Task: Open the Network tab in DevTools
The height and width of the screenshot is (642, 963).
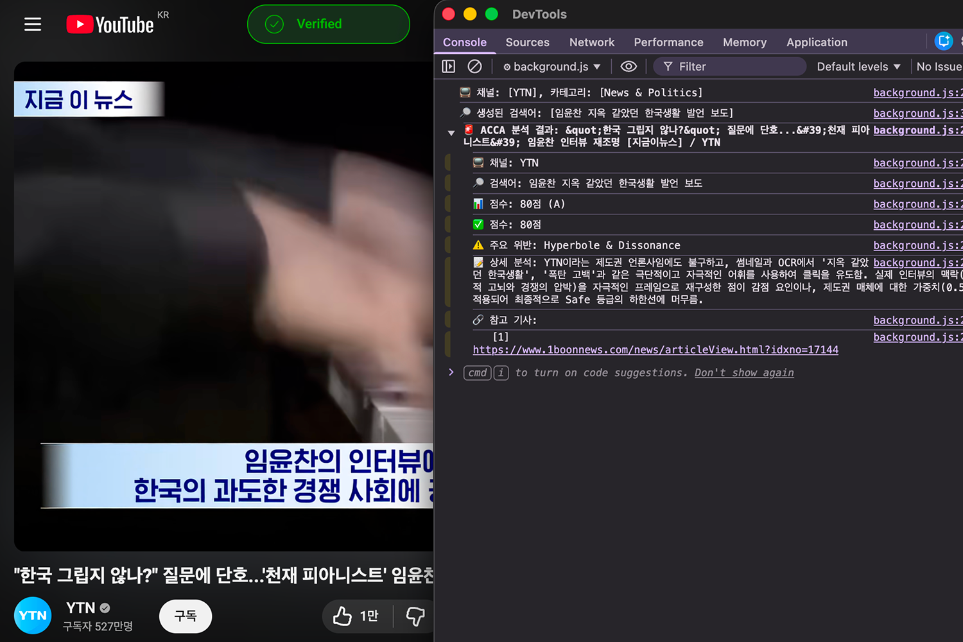Action: pyautogui.click(x=592, y=42)
